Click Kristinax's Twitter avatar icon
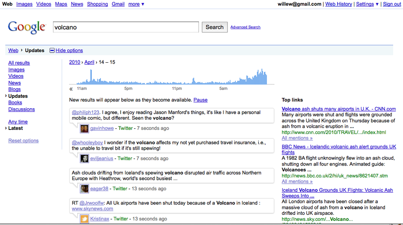The height and width of the screenshot is (225, 403). [84, 219]
